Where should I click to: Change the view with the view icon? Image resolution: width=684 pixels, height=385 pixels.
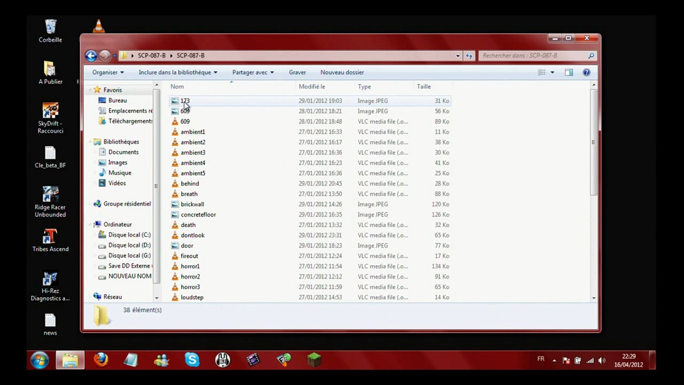(542, 72)
